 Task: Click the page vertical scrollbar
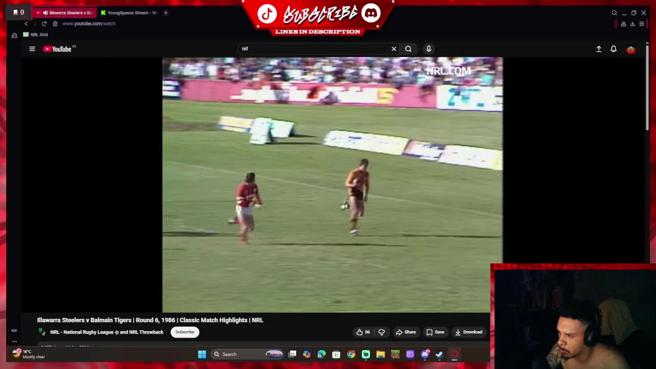(x=647, y=87)
